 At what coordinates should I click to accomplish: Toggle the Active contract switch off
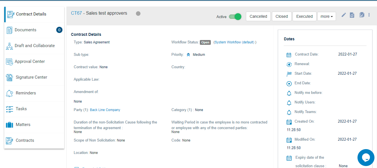tap(235, 17)
